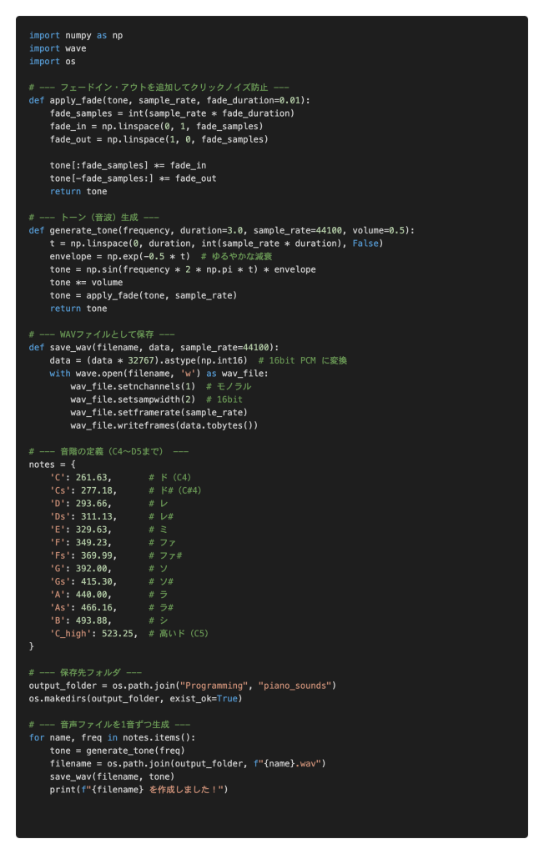Screen dimensions: 544x854
Task: Click the 'tone *= volume' line
Action: [x=86, y=282]
